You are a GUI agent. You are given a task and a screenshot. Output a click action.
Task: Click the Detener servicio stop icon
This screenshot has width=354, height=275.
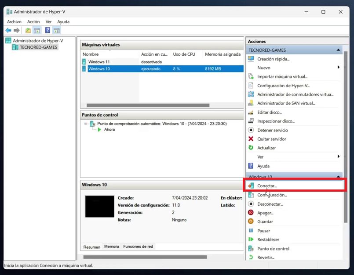(251, 130)
